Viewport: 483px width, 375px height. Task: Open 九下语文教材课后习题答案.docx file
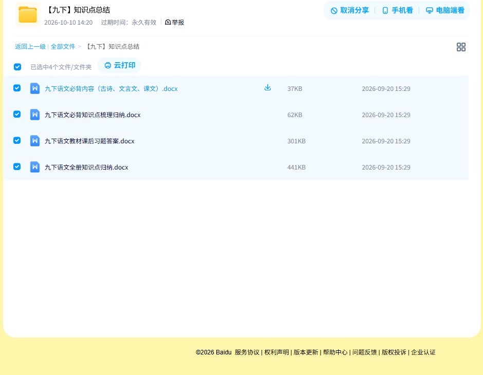pyautogui.click(x=89, y=141)
